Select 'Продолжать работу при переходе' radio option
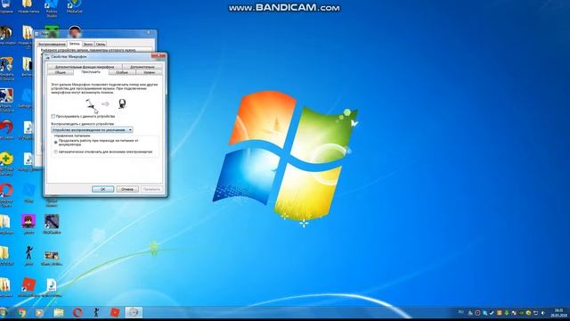 pos(55,143)
